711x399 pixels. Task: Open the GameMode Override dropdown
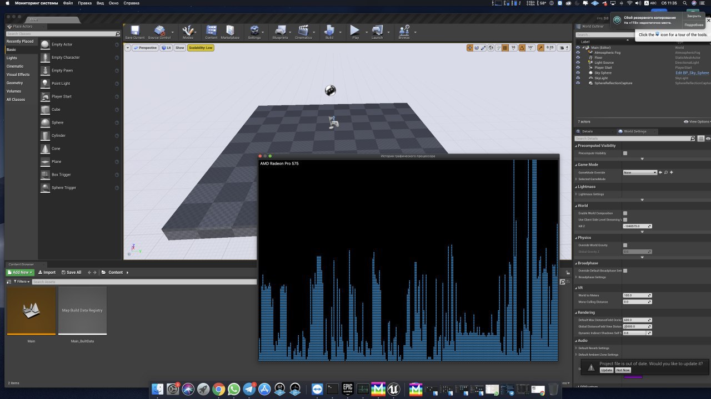point(640,172)
